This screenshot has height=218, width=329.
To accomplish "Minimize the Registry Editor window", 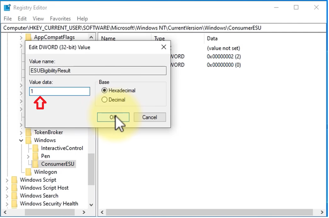I will tap(276, 8).
